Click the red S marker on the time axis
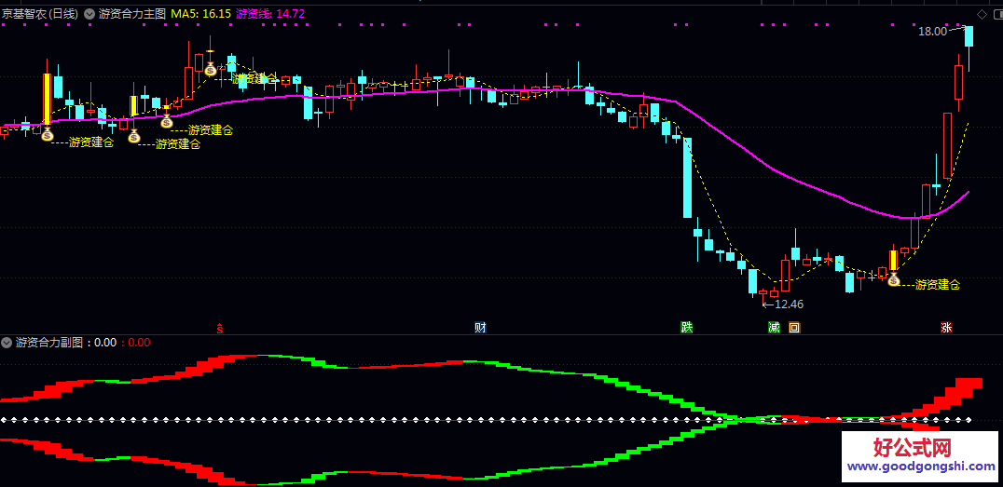The height and width of the screenshot is (487, 1003). click(220, 329)
